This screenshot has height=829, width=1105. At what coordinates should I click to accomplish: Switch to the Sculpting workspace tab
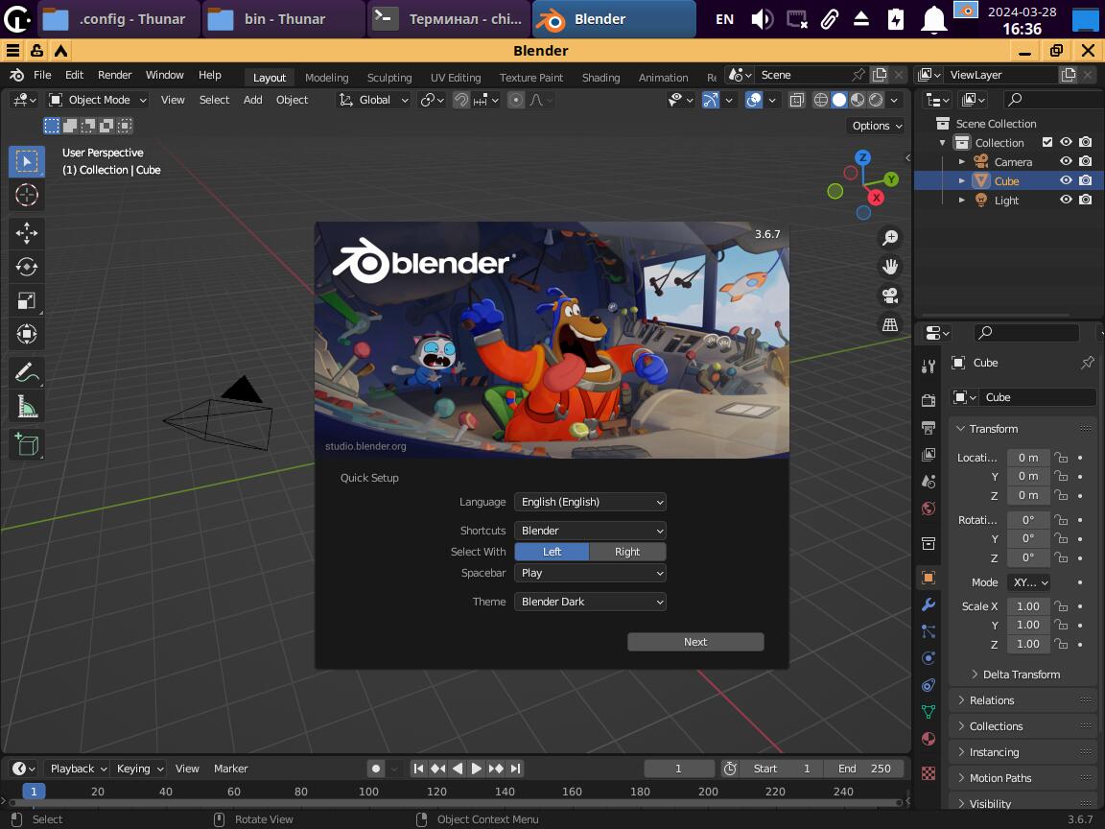[x=389, y=78]
